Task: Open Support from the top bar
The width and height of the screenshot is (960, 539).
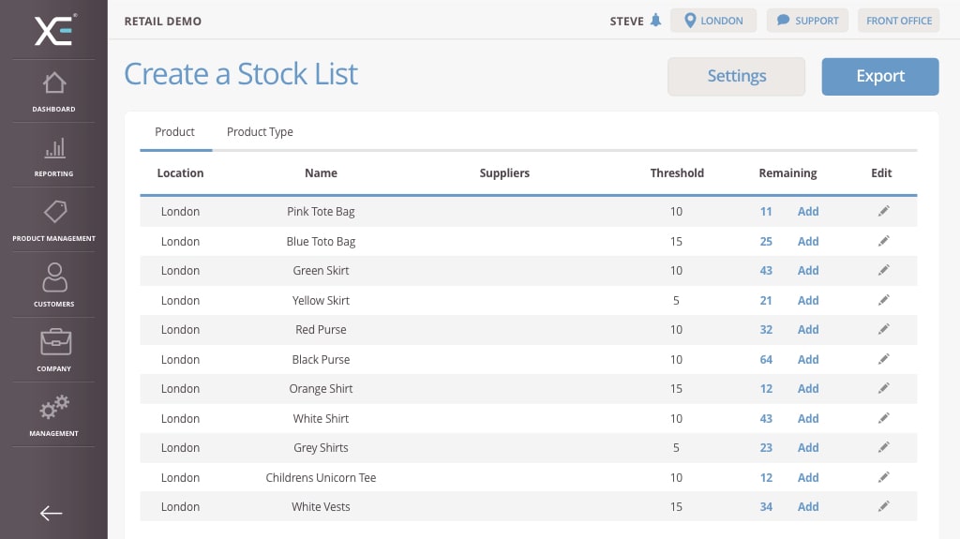Action: point(806,21)
